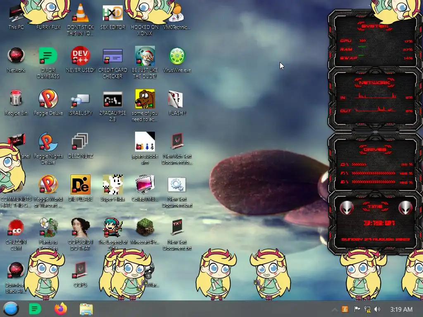Open OOPS DID I DO THAT portrait icon
Viewport: 423px width, 317px height.
click(x=80, y=234)
